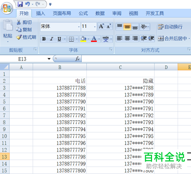Toggle underline formatting

(59, 39)
